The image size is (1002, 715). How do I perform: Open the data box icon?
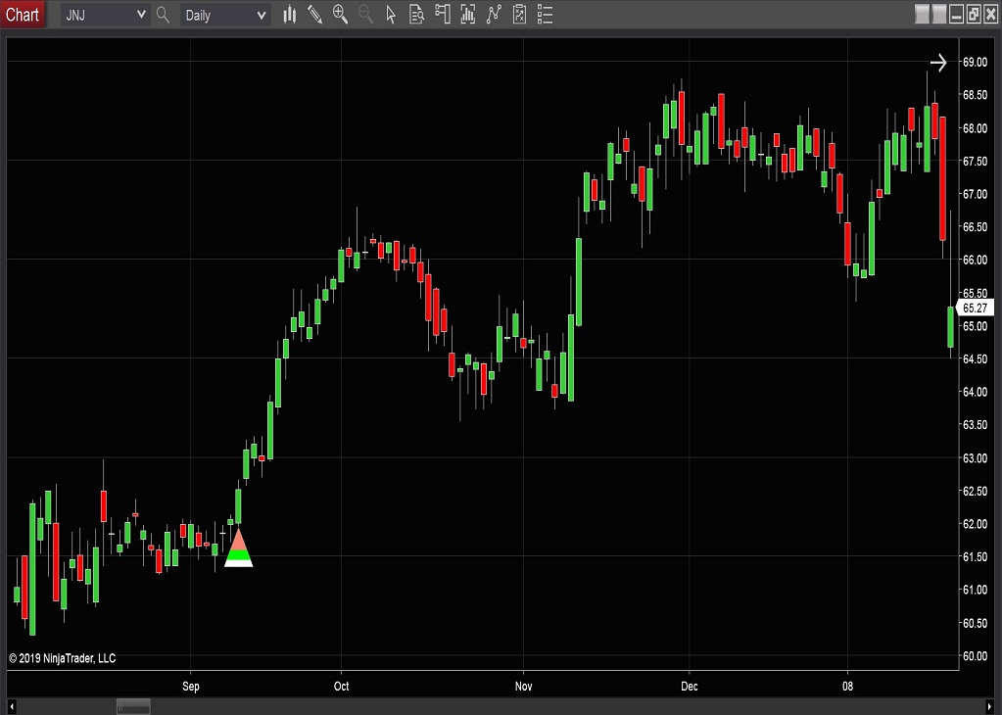(x=416, y=15)
